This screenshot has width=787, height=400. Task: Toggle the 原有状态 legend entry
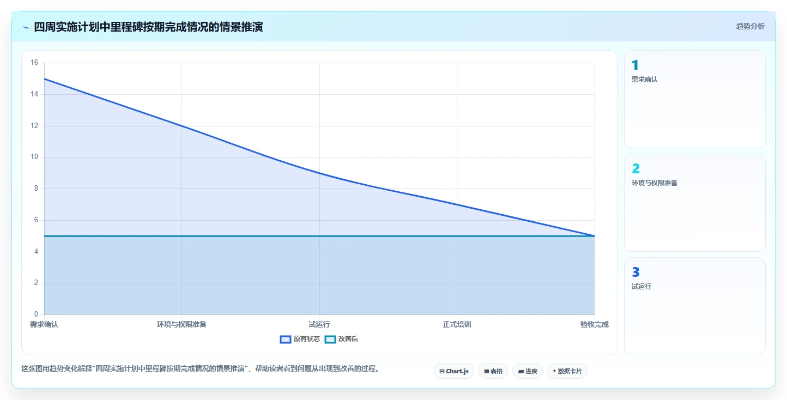tap(300, 339)
